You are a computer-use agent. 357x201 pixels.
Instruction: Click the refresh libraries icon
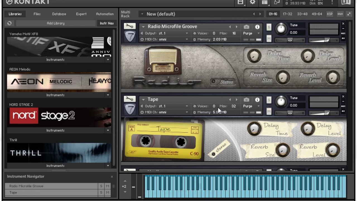[x=9, y=23]
